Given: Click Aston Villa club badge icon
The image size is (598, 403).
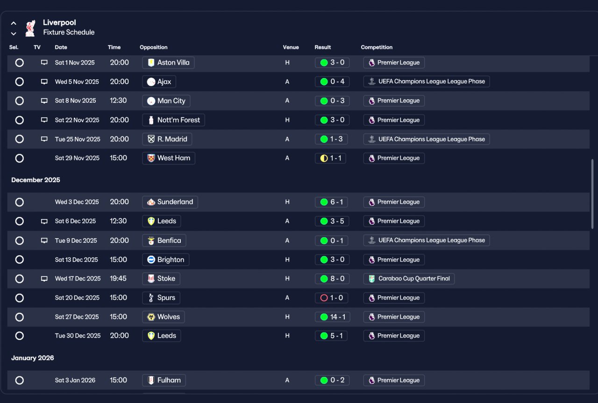Looking at the screenshot, I should point(151,63).
